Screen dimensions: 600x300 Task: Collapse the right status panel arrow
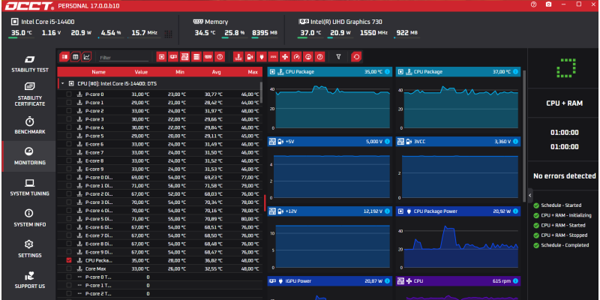click(530, 195)
